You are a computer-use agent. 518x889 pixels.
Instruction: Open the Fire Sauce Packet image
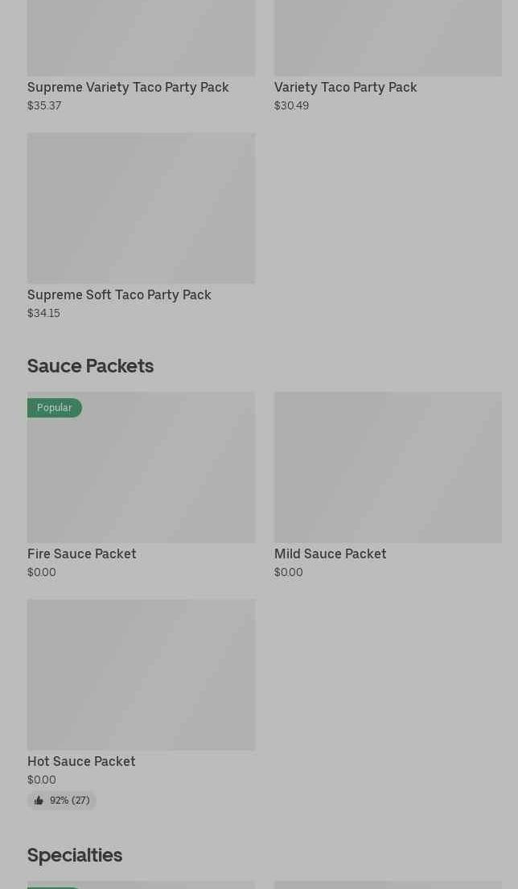(141, 475)
